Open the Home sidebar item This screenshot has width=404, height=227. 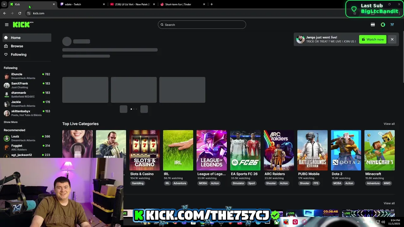point(27,38)
